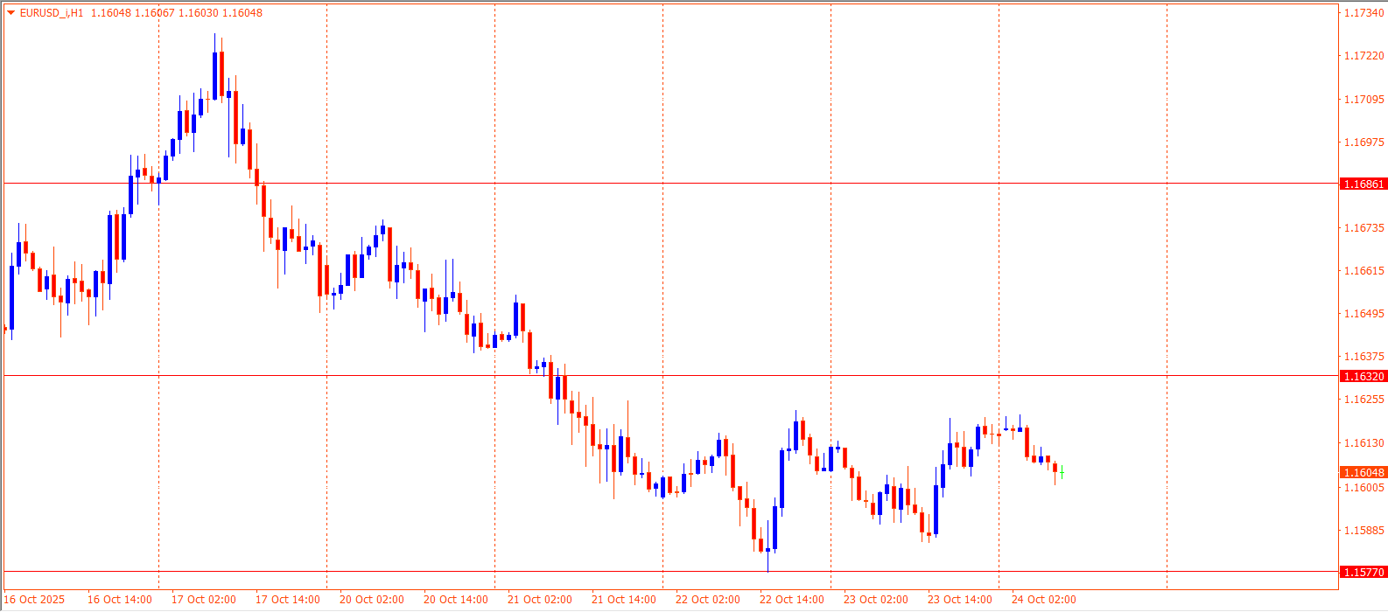1388x612 pixels.
Task: Click the red 1.16320 price tag
Action: 1363,377
